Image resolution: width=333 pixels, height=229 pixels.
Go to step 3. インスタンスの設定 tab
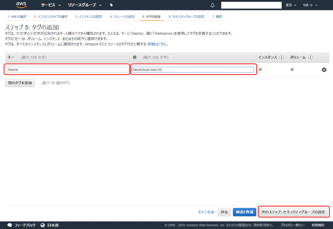pyautogui.click(x=89, y=17)
